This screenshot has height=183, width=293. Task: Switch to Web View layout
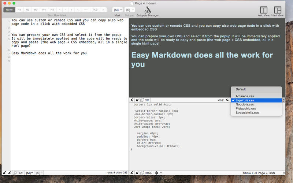pos(263,12)
